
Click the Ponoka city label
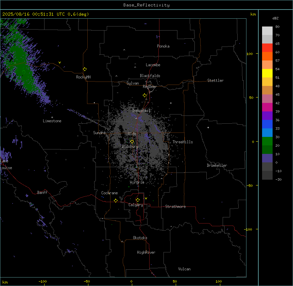163,46
